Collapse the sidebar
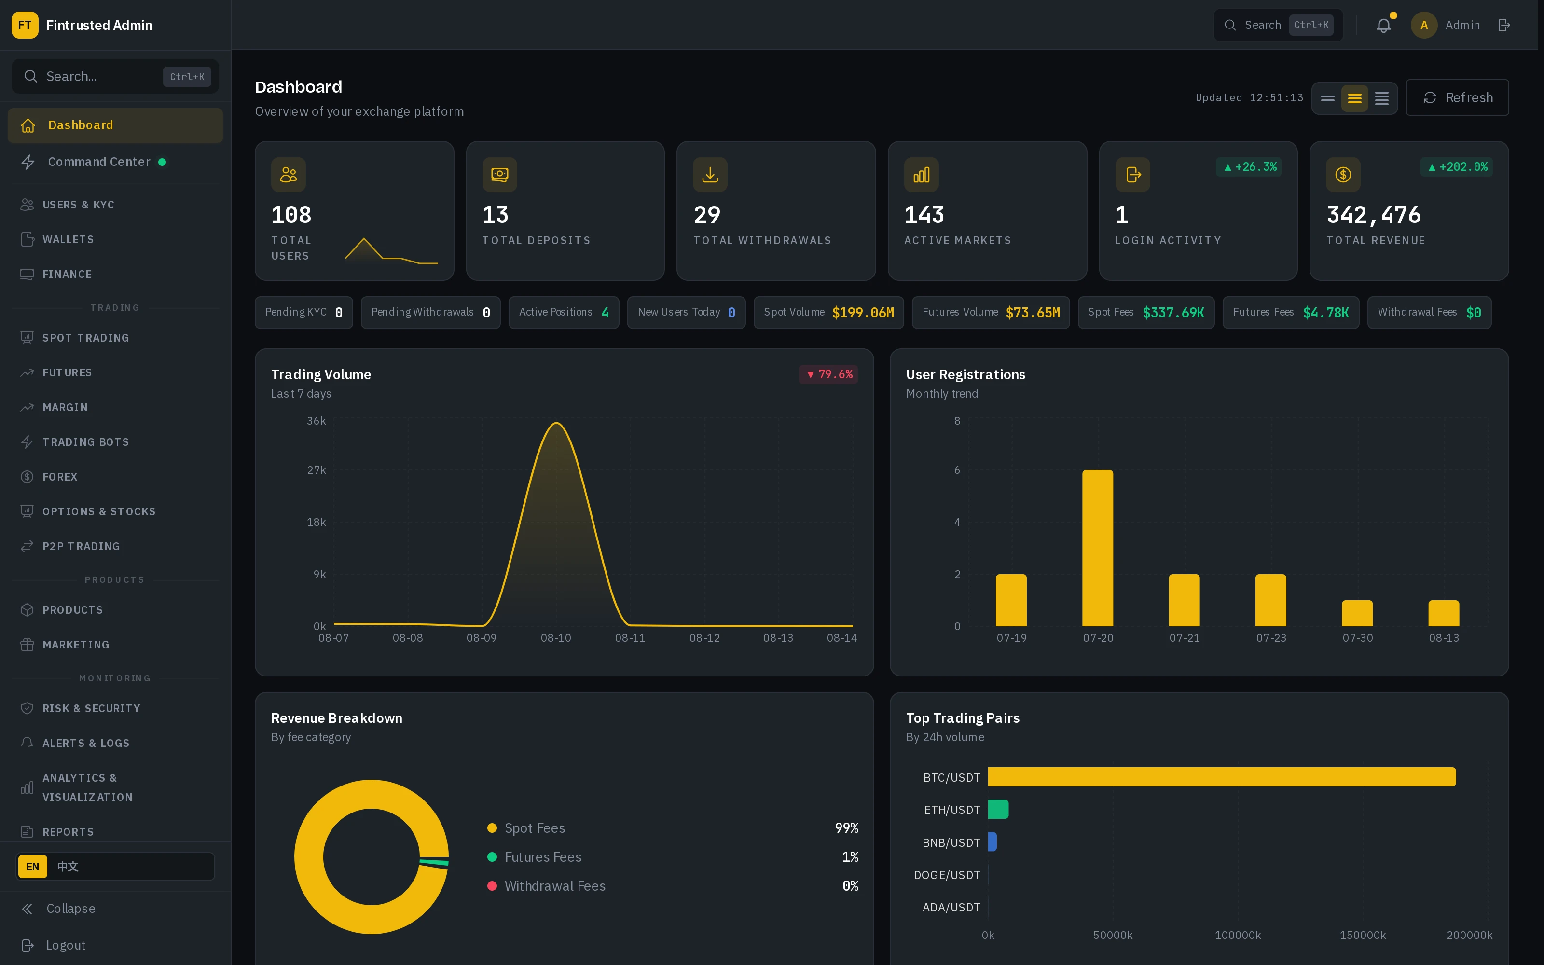1544x965 pixels. [115, 909]
